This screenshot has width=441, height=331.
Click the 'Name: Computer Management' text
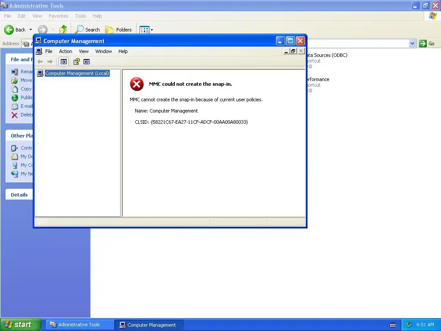point(166,111)
